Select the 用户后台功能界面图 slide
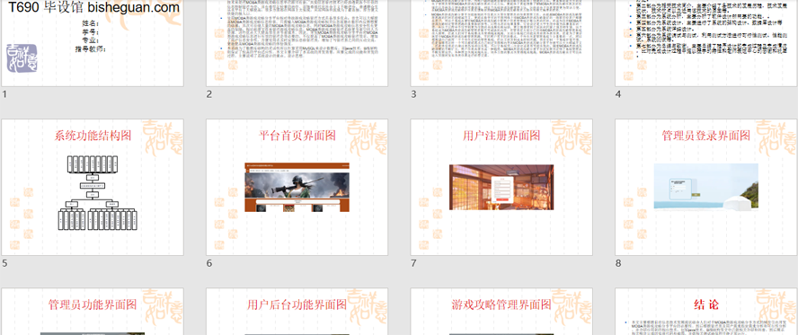 297,312
